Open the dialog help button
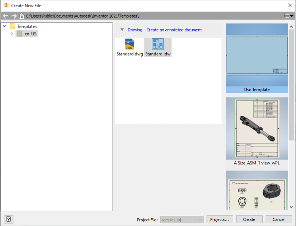The height and width of the screenshot is (226, 296). click(8, 219)
